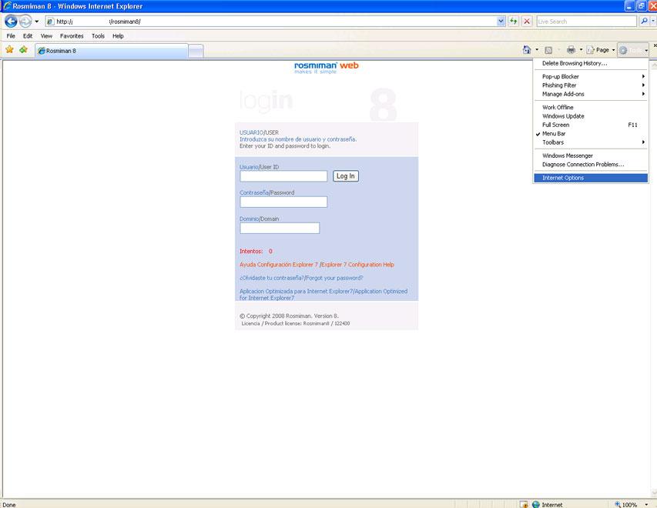Open a new blank tab
This screenshot has height=508, width=657.
pos(196,51)
